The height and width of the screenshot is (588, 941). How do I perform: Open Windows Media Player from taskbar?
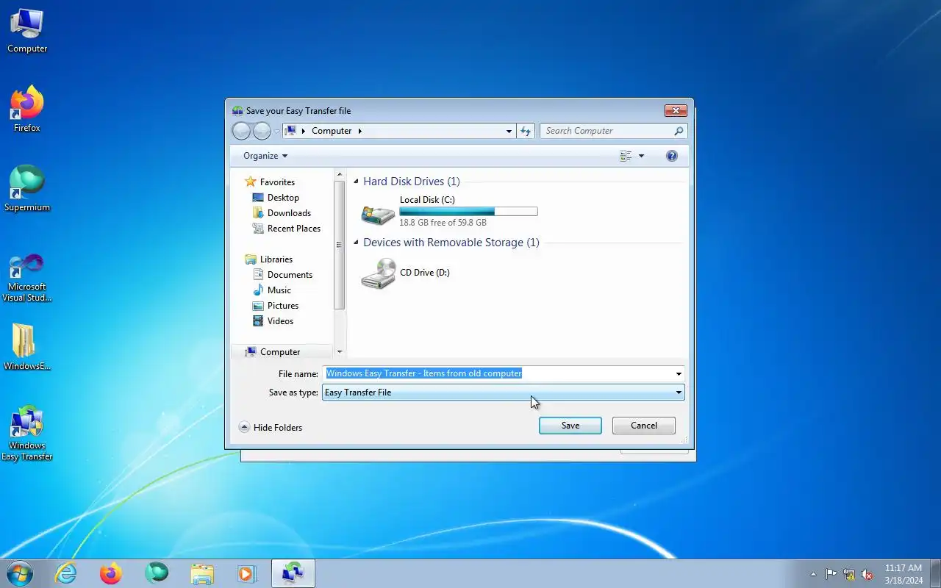coord(247,573)
